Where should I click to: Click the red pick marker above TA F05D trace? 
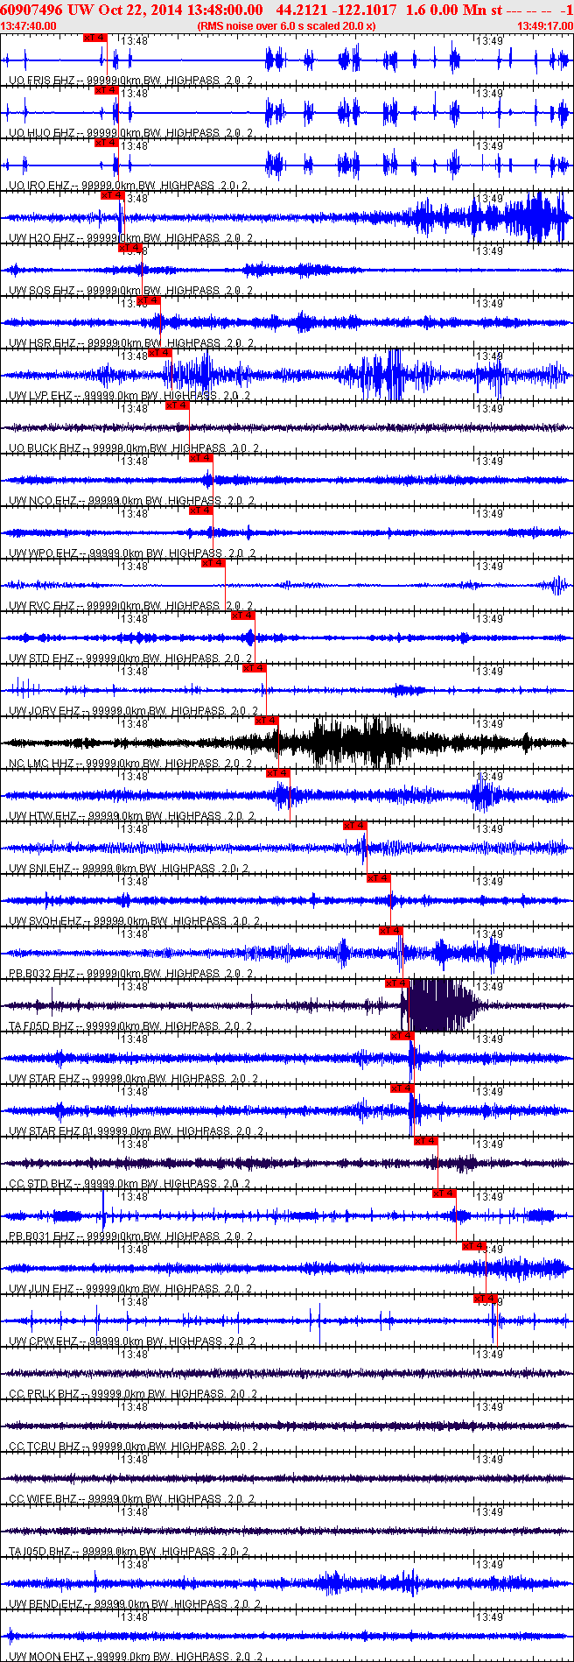(397, 983)
